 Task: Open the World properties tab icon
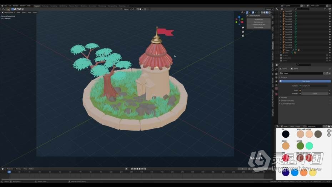coord(276,88)
